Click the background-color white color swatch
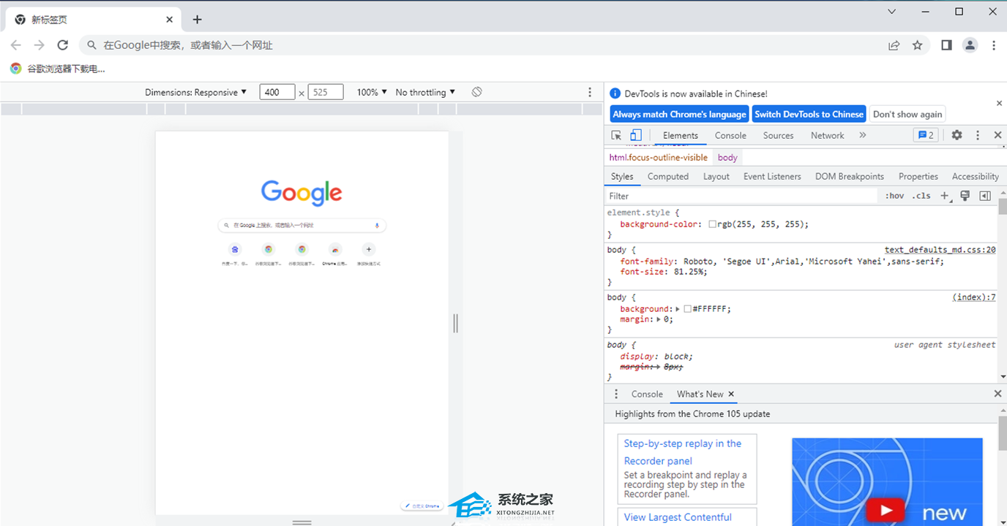Viewport: 1007px width, 526px height. click(712, 224)
